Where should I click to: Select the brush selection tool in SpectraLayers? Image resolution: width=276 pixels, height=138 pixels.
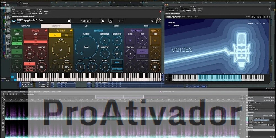(x=3, y=108)
